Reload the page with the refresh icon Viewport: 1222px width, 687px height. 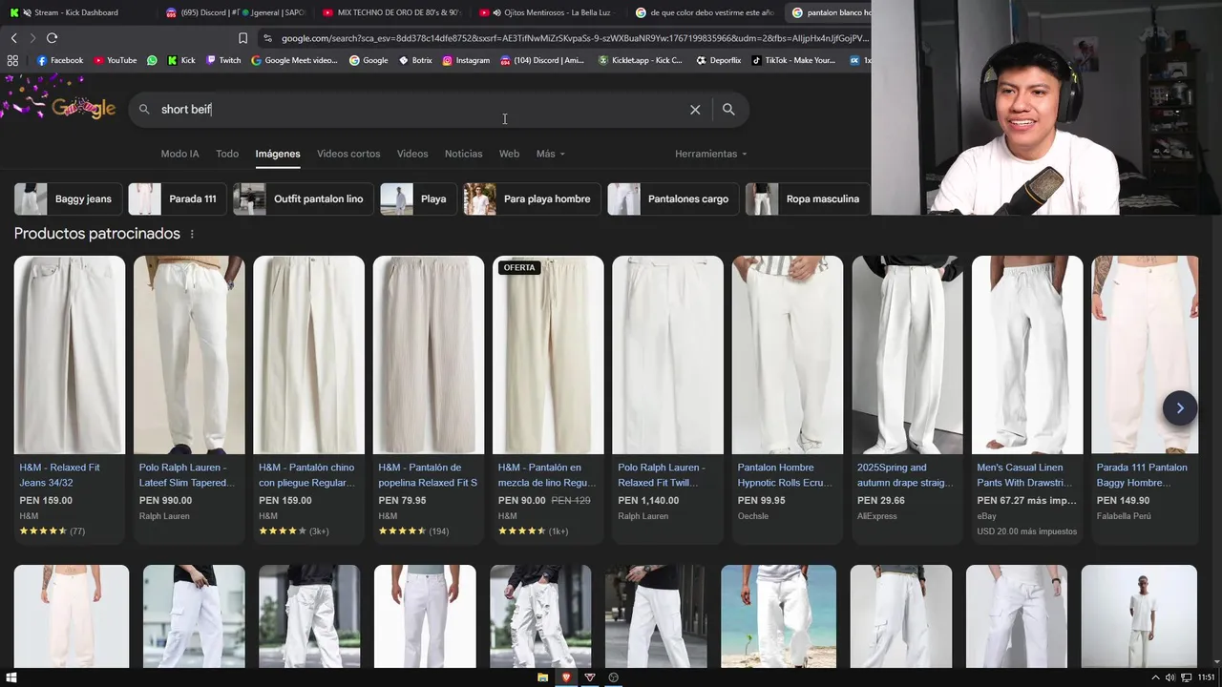[52, 38]
